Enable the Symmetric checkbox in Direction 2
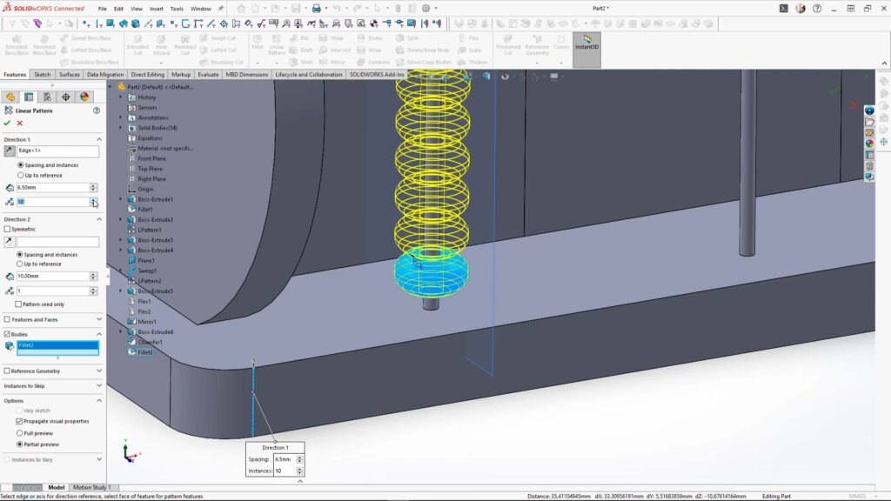Screen dimensions: 891x501 tap(8, 229)
